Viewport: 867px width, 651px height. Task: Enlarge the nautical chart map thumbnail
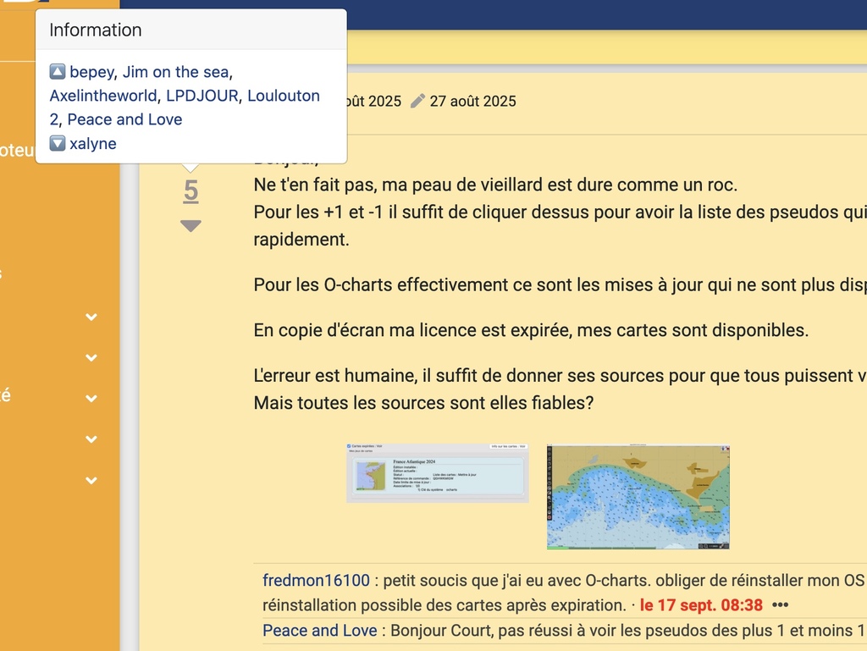pyautogui.click(x=638, y=497)
